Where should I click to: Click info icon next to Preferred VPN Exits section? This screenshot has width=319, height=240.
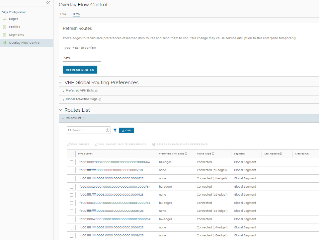[x=96, y=91]
